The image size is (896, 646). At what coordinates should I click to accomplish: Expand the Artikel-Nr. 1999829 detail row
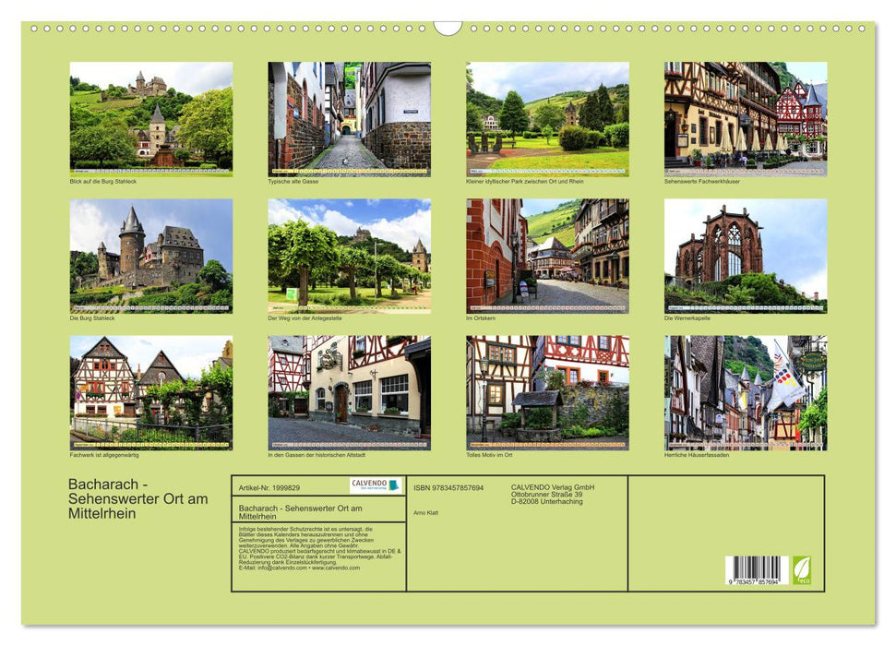tap(270, 488)
